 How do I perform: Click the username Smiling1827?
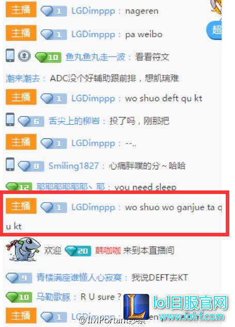point(73,166)
